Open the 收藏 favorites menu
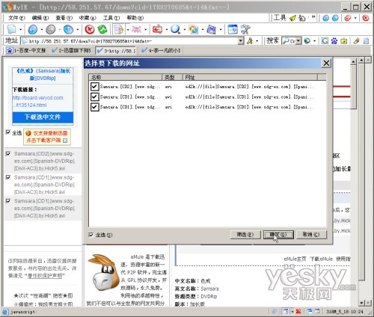This screenshot has width=374, height=317. coord(88,18)
